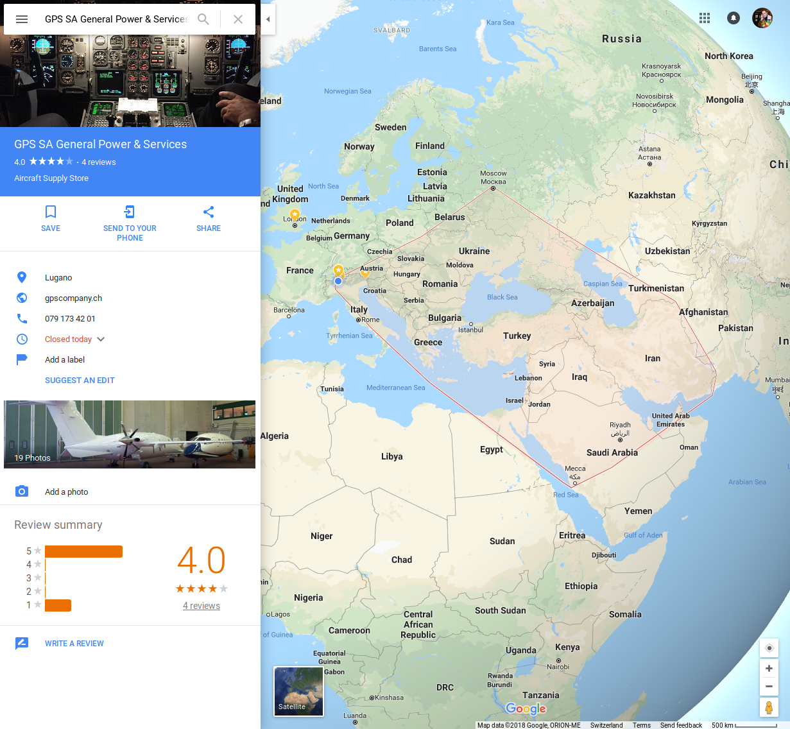Open Google apps grid
This screenshot has width=790, height=729.
(705, 18)
